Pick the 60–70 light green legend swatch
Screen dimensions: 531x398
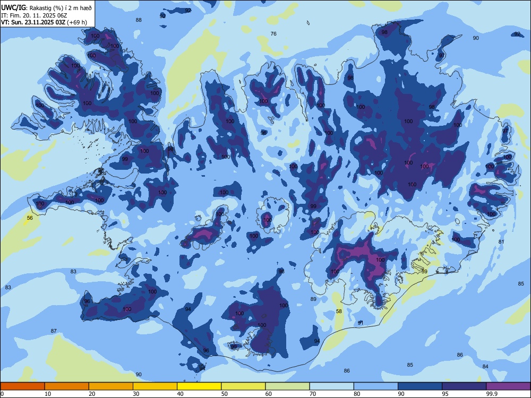coord(287,386)
